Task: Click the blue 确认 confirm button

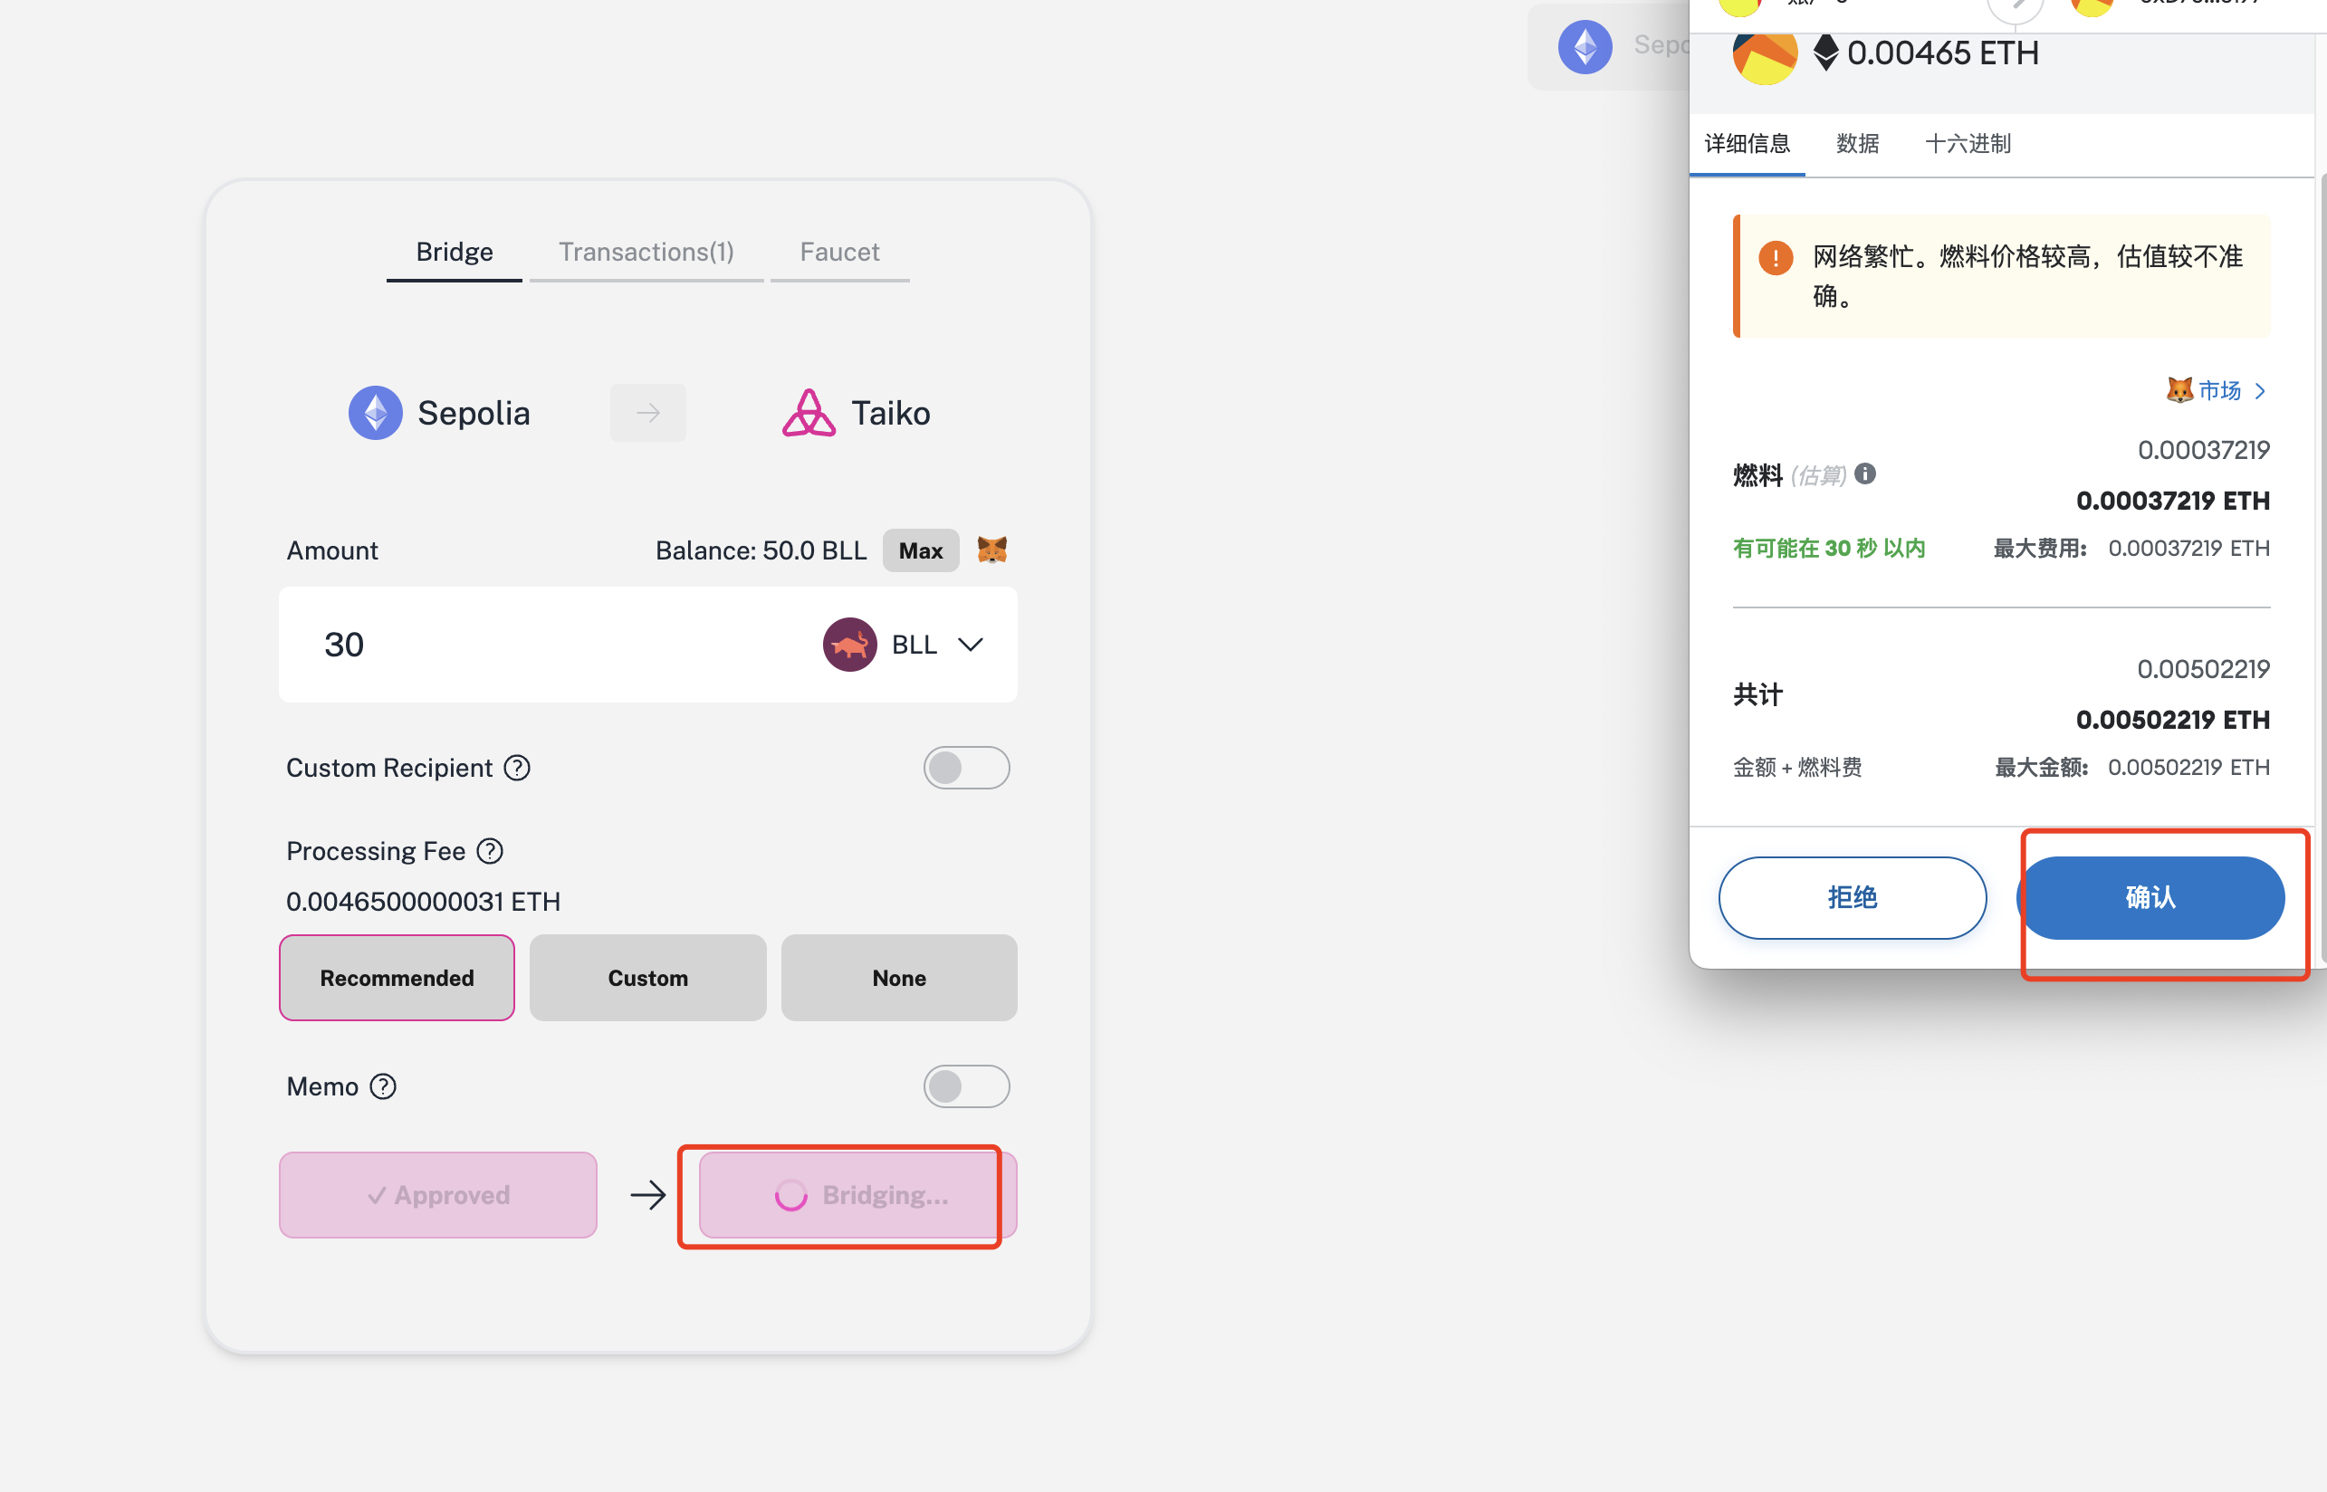Action: point(2150,898)
